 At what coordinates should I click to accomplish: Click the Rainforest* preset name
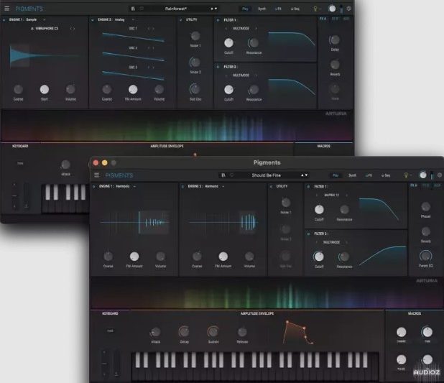pyautogui.click(x=176, y=9)
